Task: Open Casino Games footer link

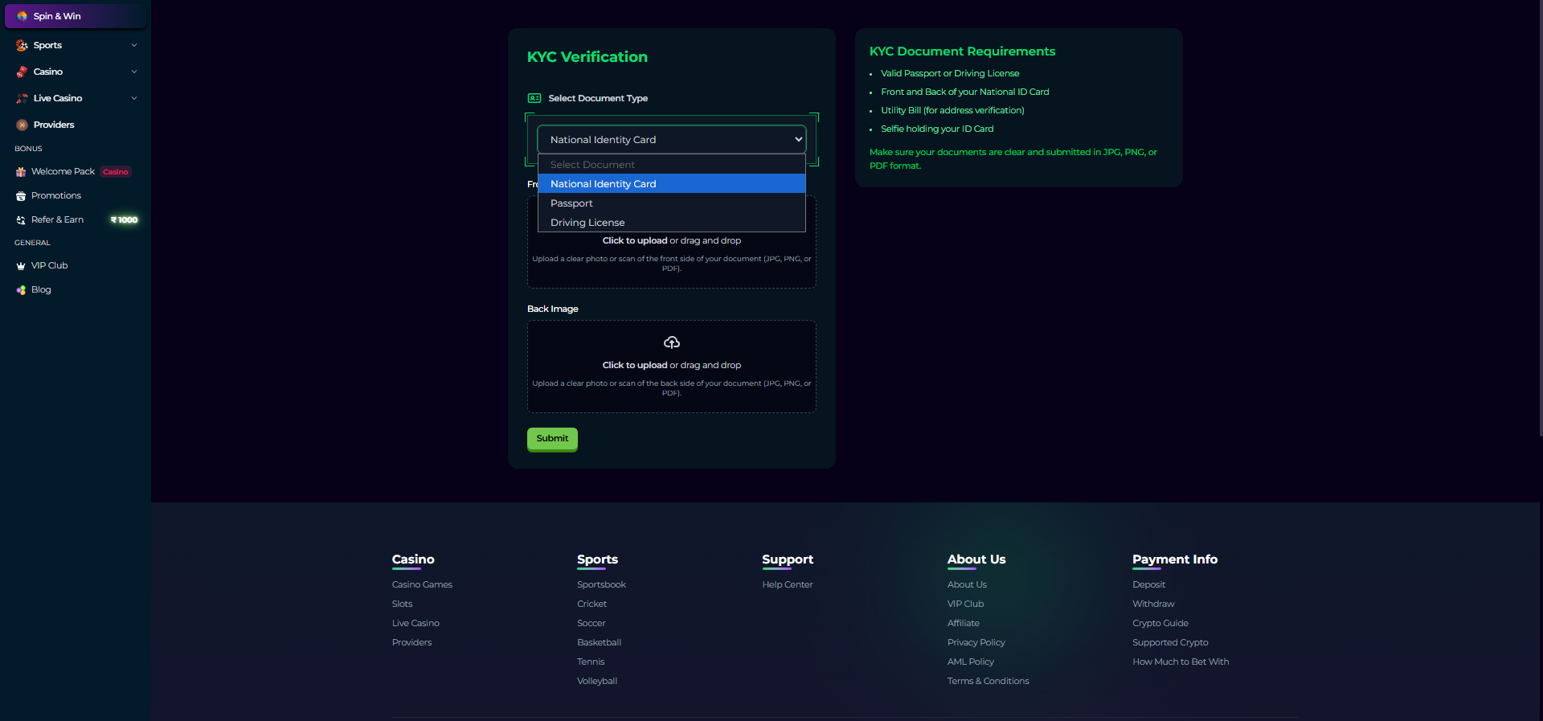Action: 422,585
